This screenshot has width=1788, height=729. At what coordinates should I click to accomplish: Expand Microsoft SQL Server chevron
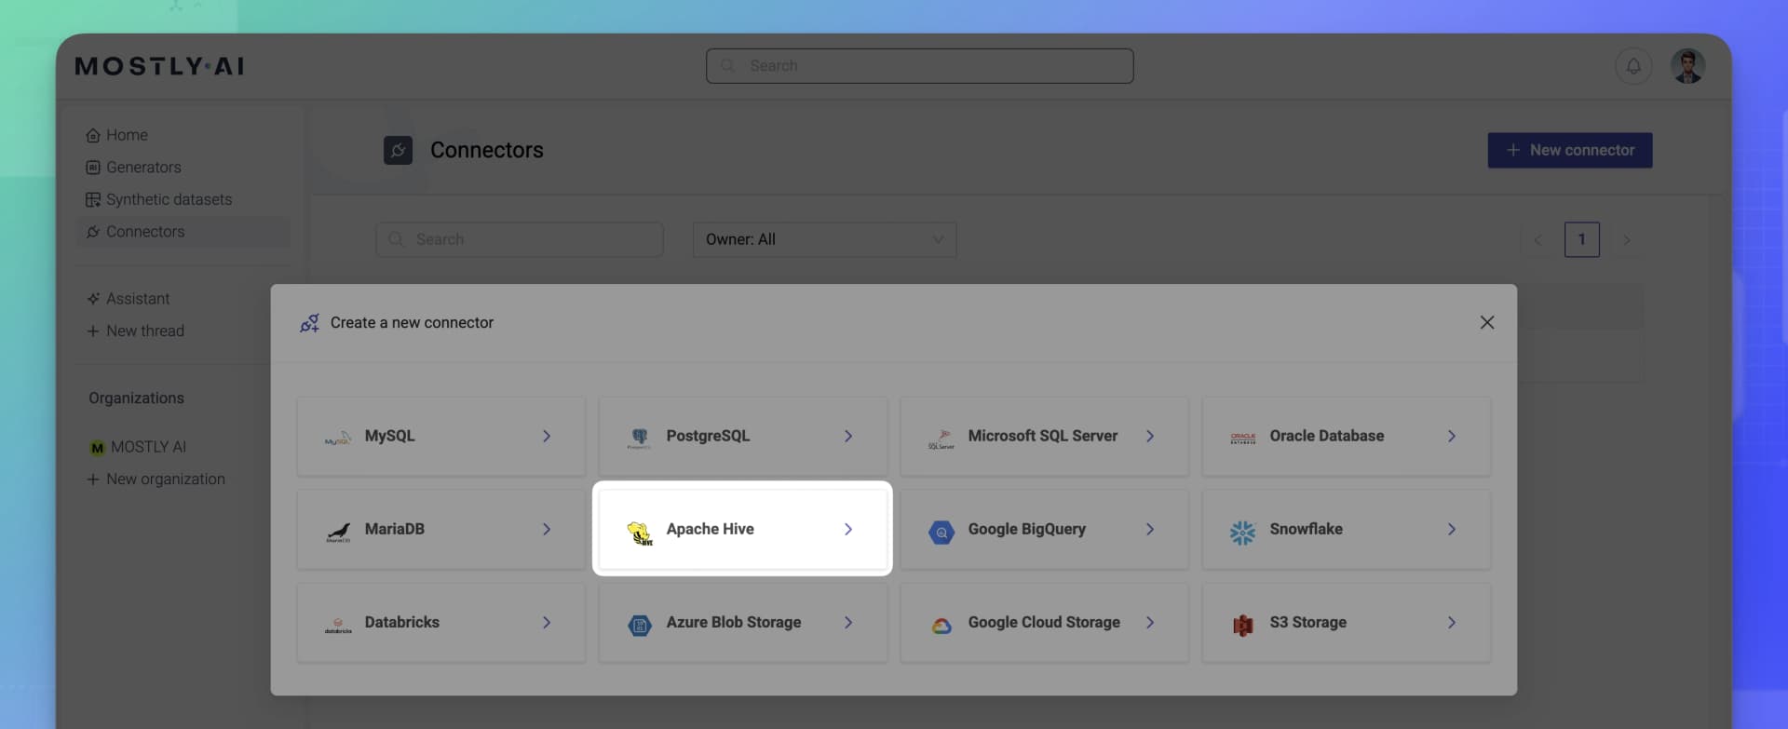[1150, 436]
